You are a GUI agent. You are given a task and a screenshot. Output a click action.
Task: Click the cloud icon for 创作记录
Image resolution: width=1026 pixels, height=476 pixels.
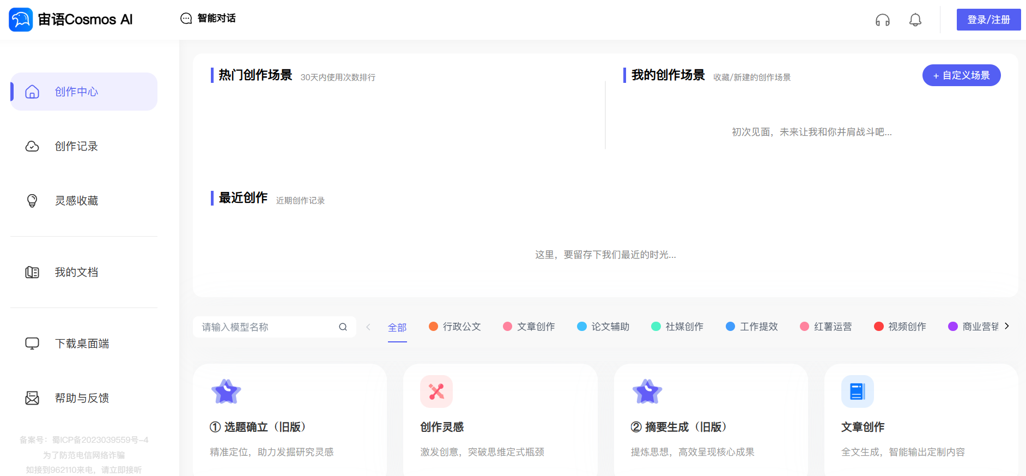32,146
